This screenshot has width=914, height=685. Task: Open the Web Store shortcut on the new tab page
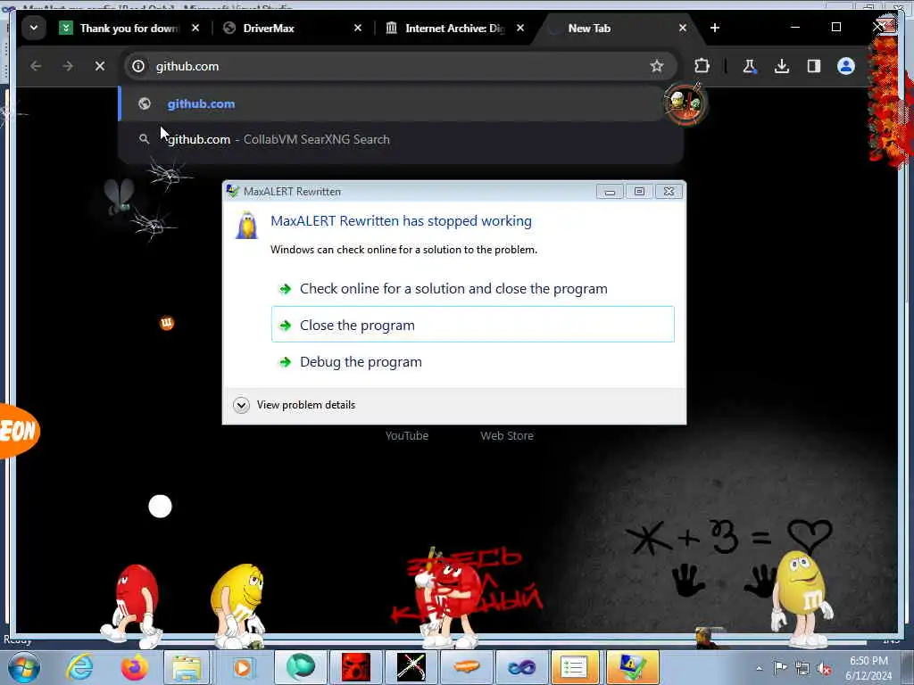[x=507, y=435]
